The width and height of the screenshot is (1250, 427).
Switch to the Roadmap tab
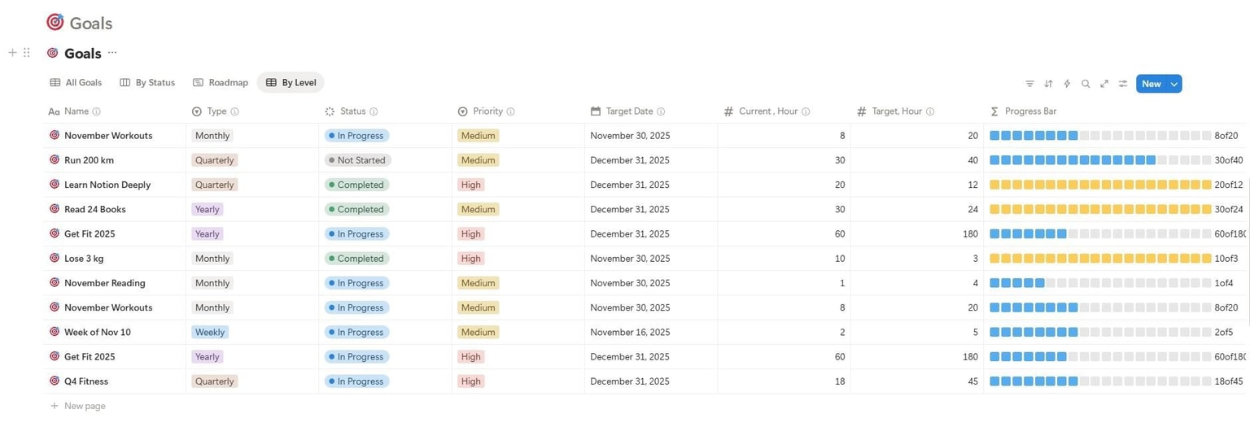coord(221,82)
